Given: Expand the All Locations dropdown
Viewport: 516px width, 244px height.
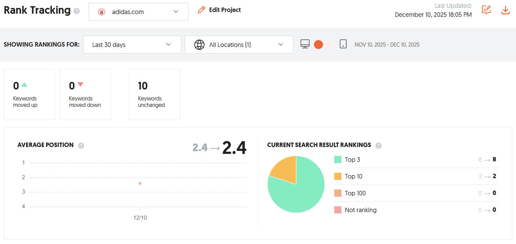Looking at the screenshot, I should pos(239,45).
